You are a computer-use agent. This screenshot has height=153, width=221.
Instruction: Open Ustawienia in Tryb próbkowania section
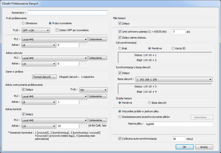tap(98, 39)
